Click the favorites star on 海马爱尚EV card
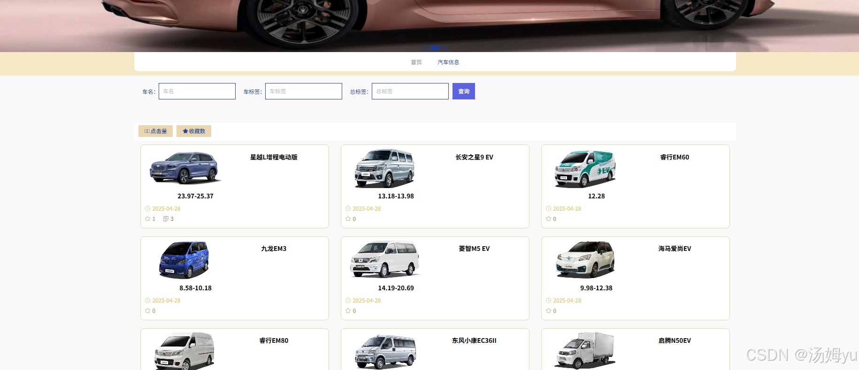Screen dimensions: 859x370 tap(548, 310)
